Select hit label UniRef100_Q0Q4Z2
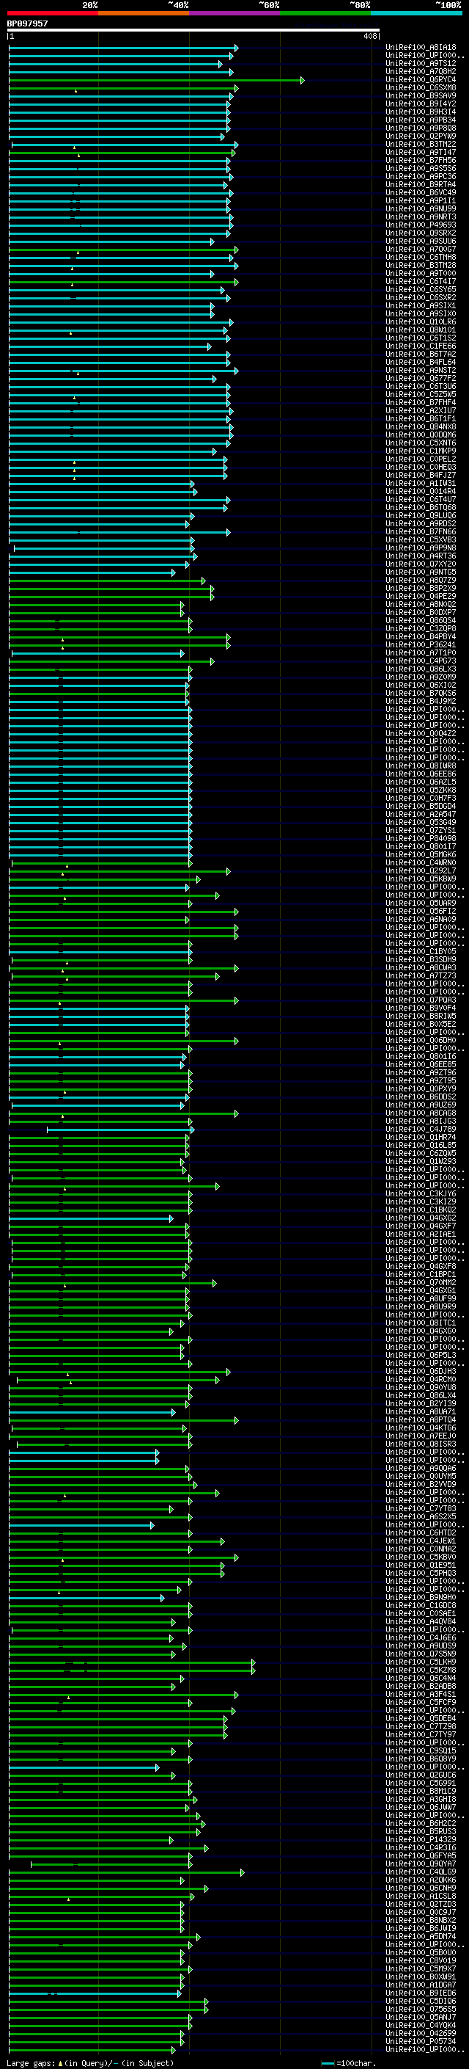 [421, 733]
